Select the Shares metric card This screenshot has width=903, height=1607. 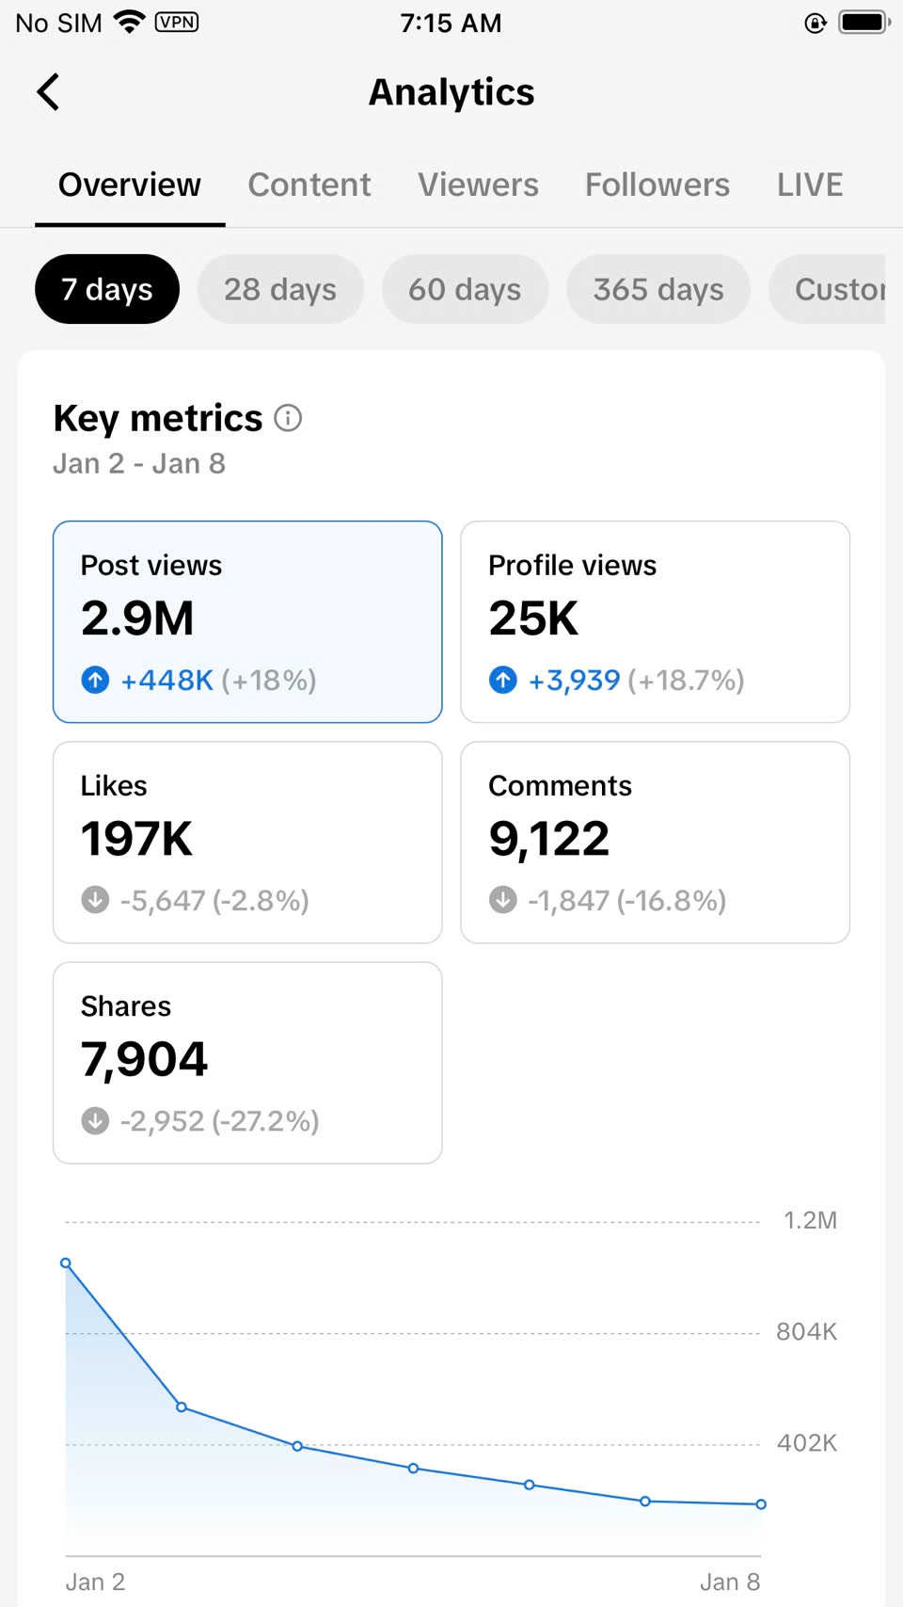[247, 1062]
